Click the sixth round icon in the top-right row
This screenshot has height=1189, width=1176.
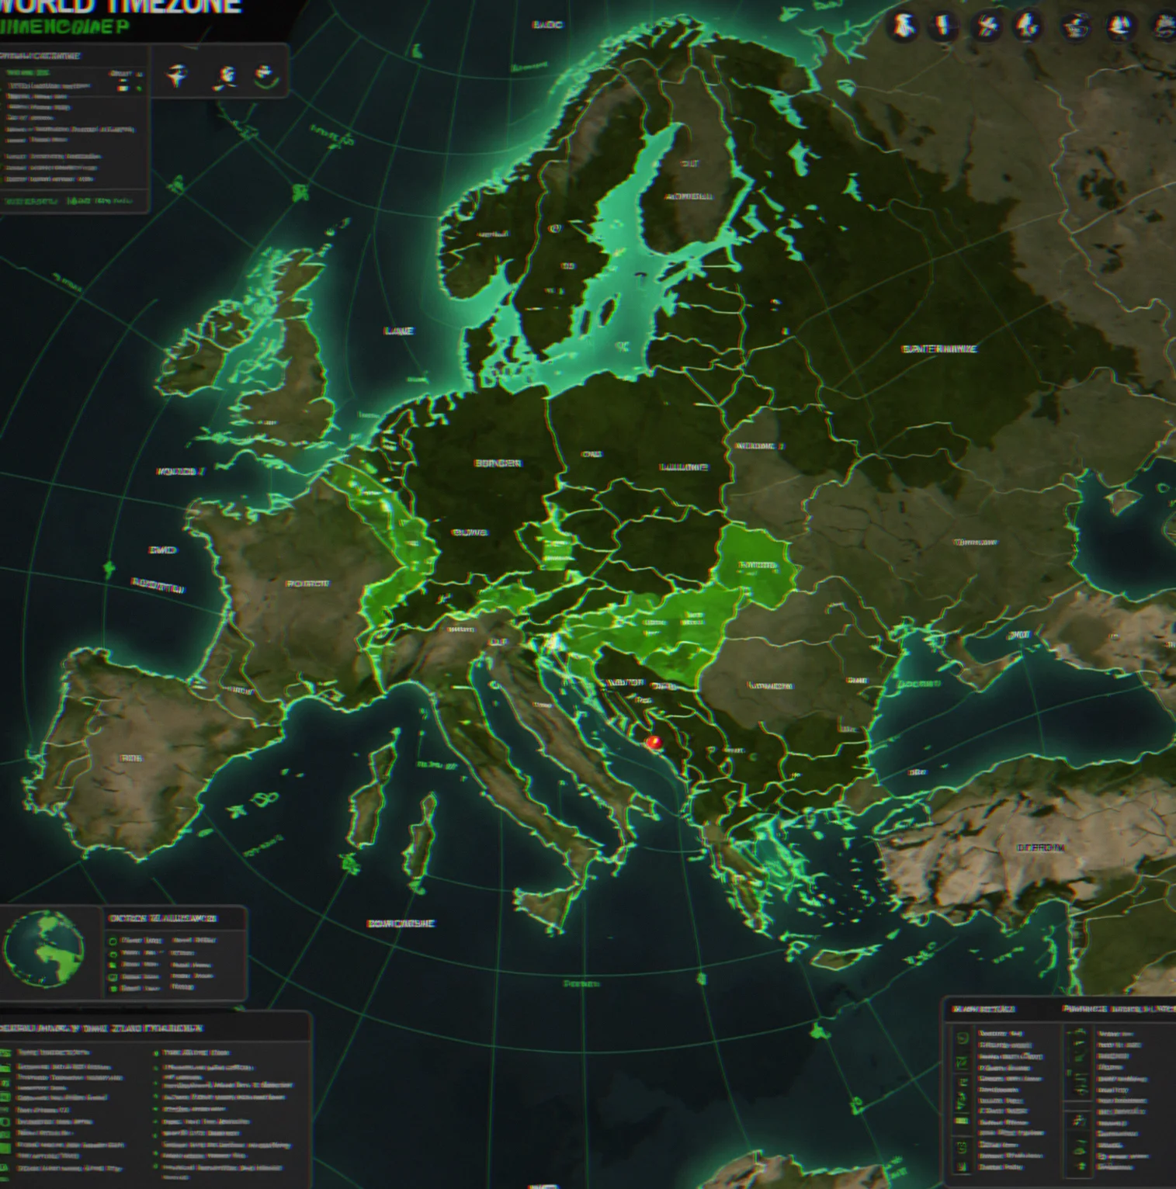click(x=1119, y=26)
